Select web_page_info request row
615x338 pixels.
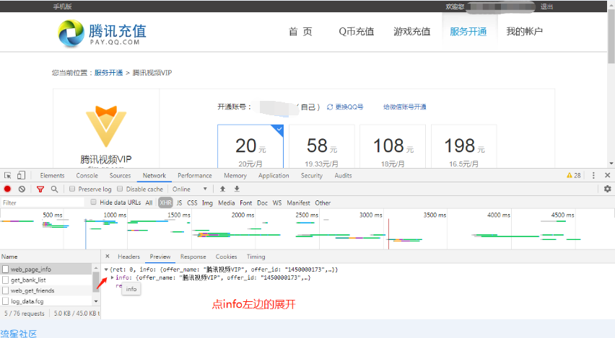click(46, 269)
